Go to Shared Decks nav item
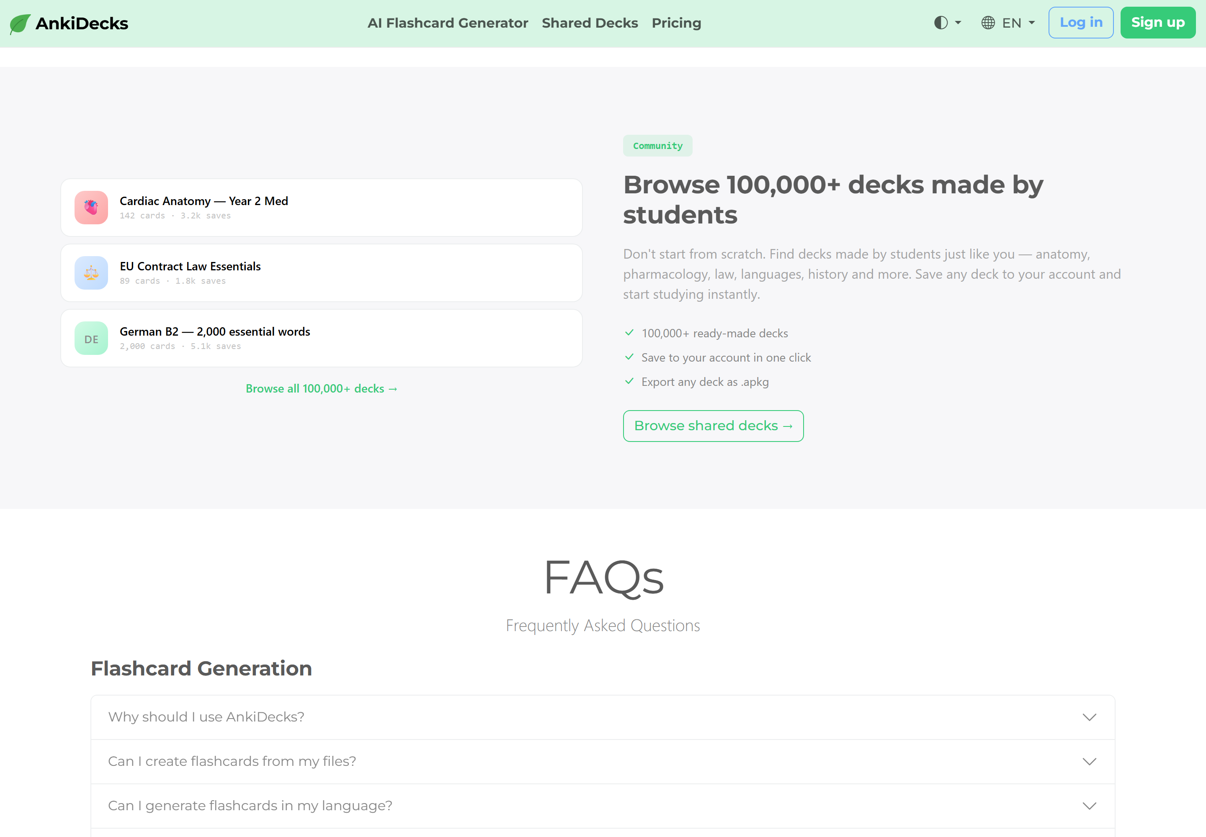1206x837 pixels. 590,23
